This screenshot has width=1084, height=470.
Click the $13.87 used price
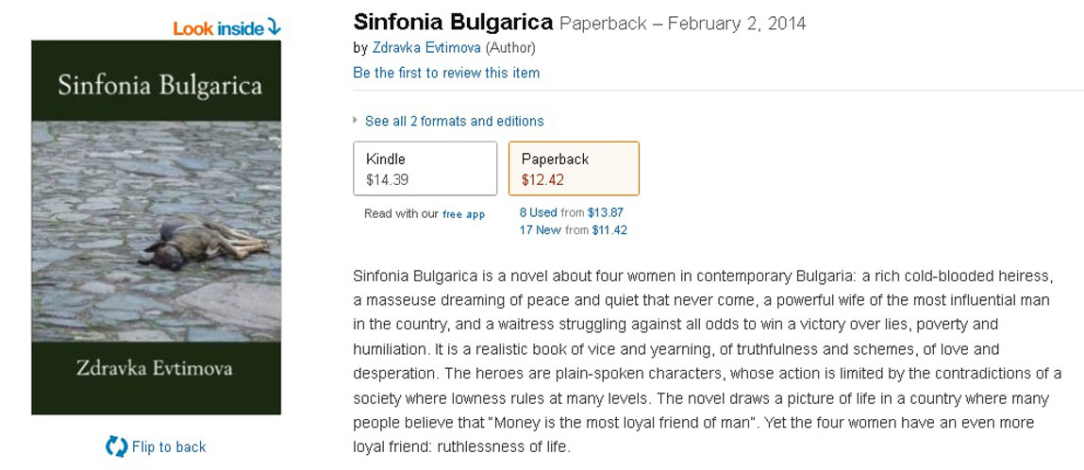606,213
